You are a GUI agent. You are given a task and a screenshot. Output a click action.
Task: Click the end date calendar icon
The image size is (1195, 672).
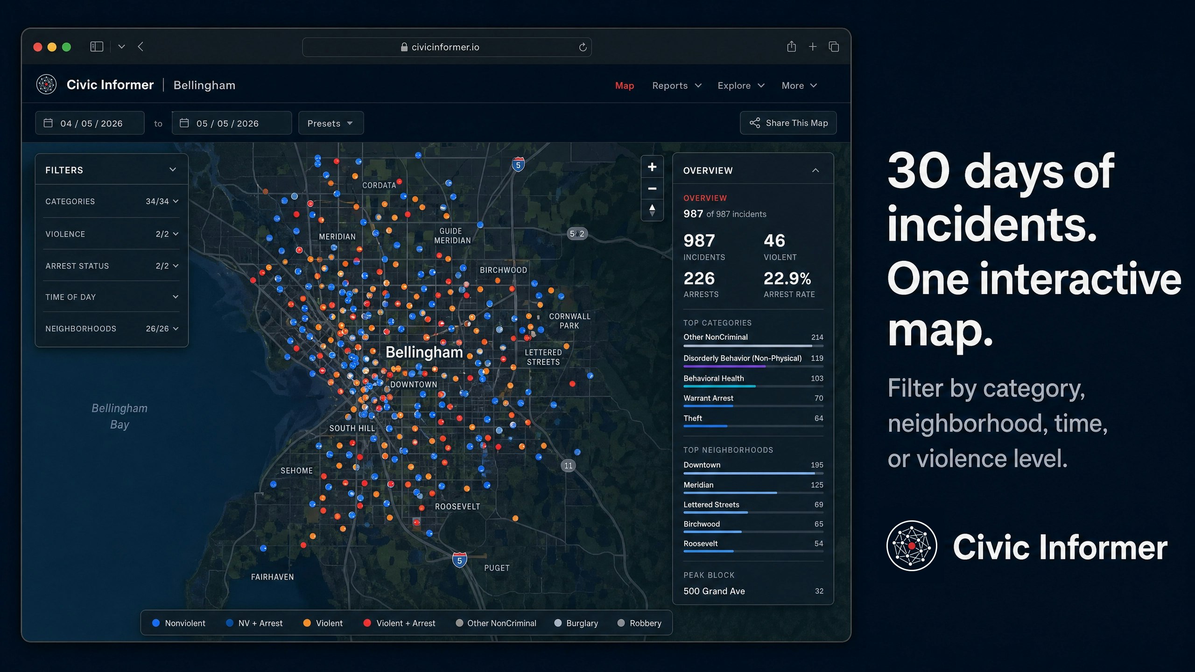(184, 123)
